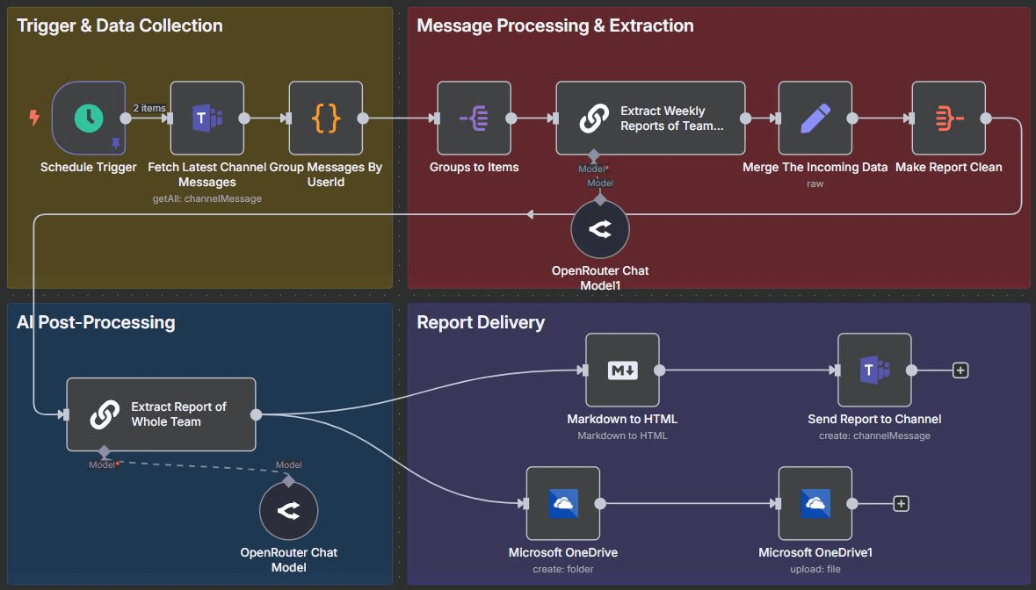
Task: Open the Merge The Incoming Data pencil node
Action: tap(815, 119)
